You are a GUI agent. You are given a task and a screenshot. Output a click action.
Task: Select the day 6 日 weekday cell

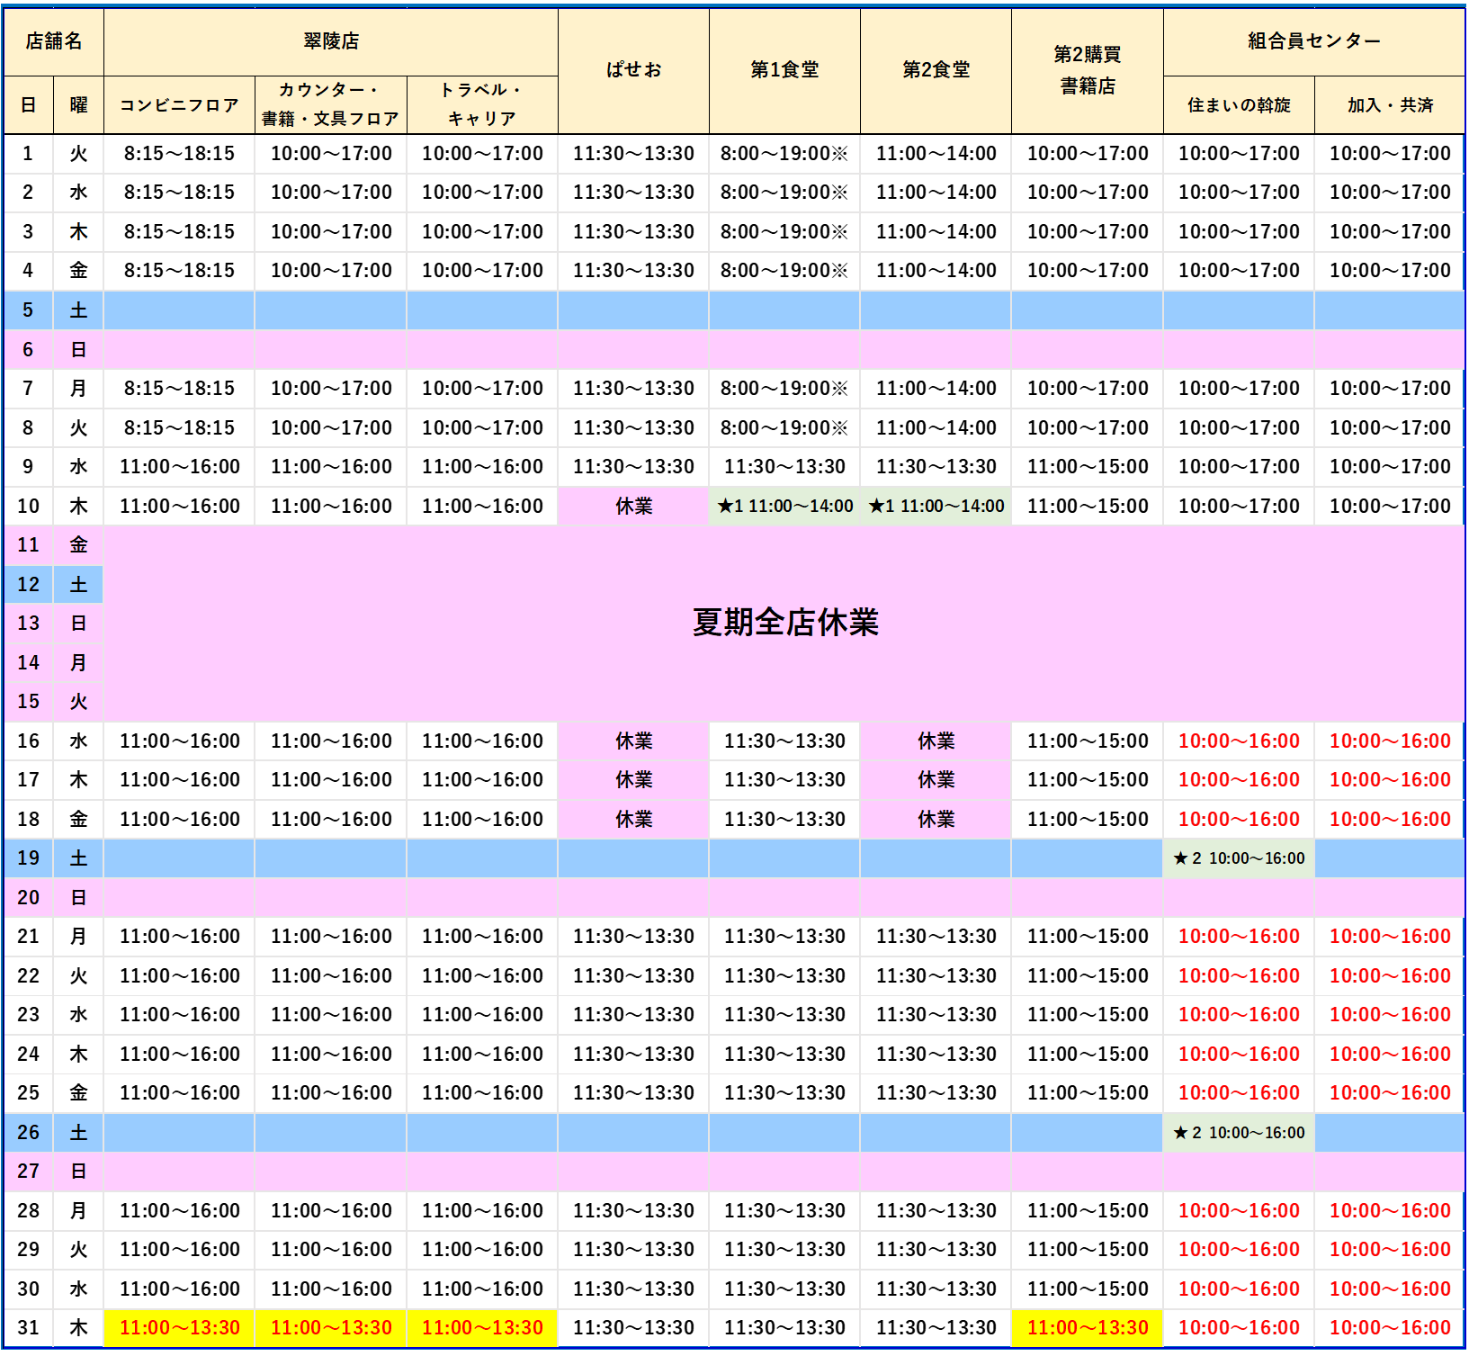point(77,349)
